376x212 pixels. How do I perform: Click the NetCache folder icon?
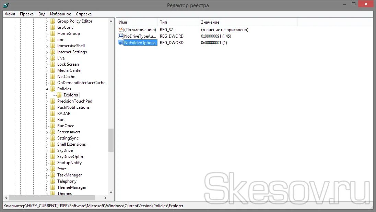coord(52,77)
